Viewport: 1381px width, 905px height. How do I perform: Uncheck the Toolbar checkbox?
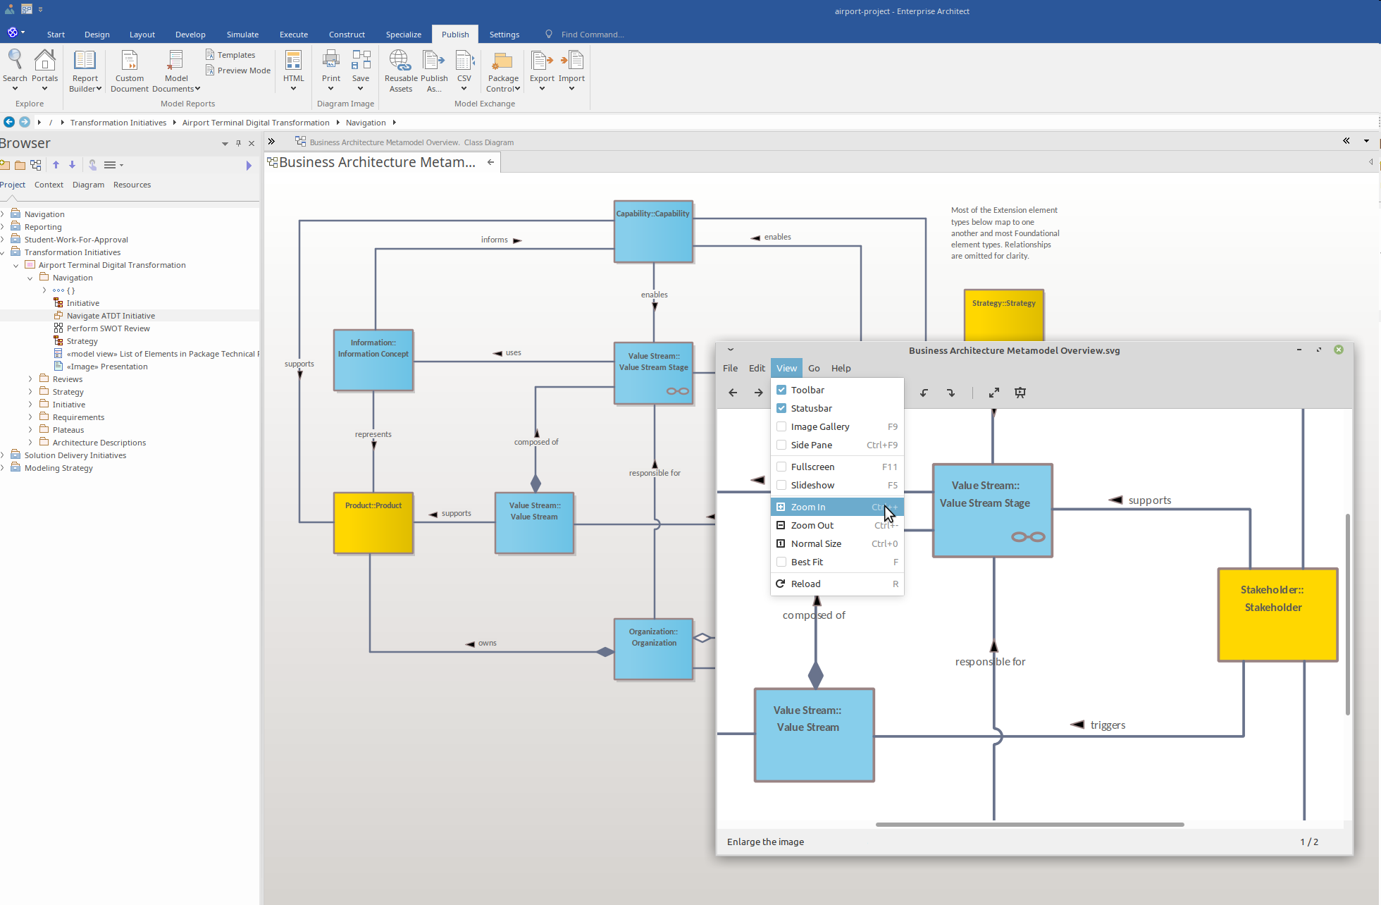point(781,390)
